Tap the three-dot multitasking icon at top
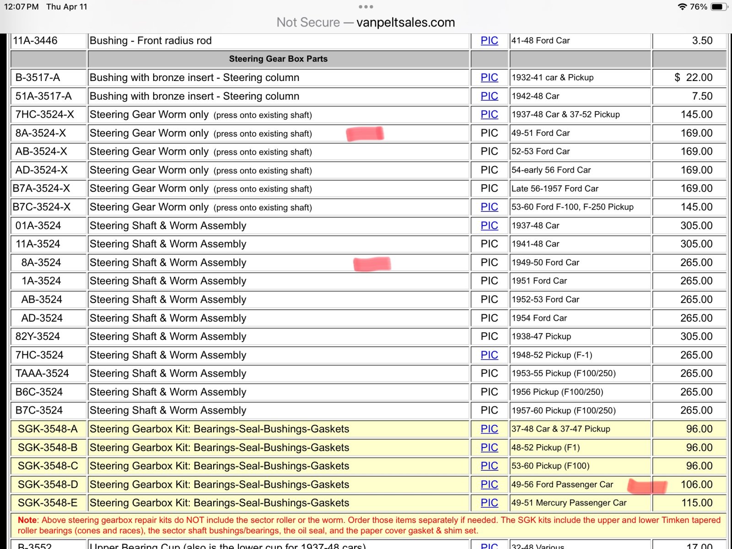 [x=366, y=7]
